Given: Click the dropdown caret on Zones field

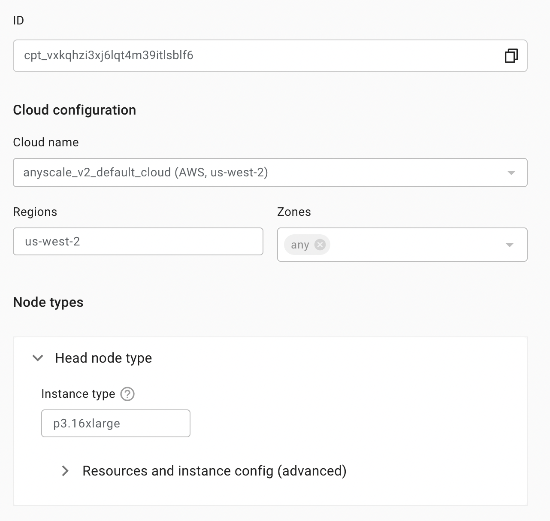Looking at the screenshot, I should pos(509,245).
